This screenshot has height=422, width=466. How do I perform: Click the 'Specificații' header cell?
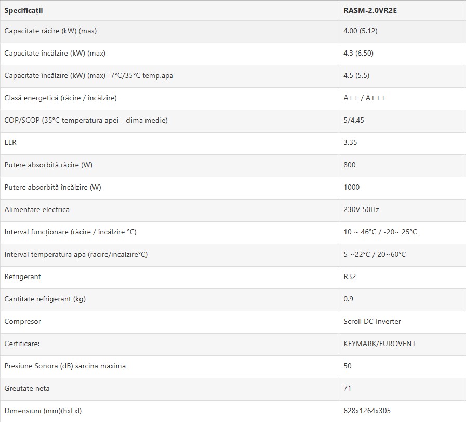(23, 10)
